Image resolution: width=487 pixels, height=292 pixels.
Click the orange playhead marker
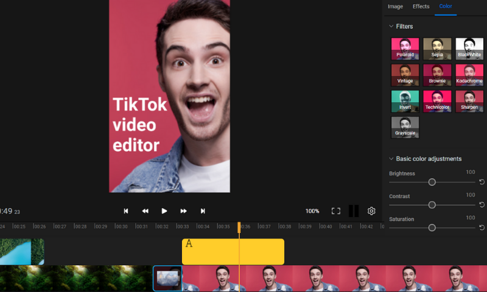click(x=239, y=227)
